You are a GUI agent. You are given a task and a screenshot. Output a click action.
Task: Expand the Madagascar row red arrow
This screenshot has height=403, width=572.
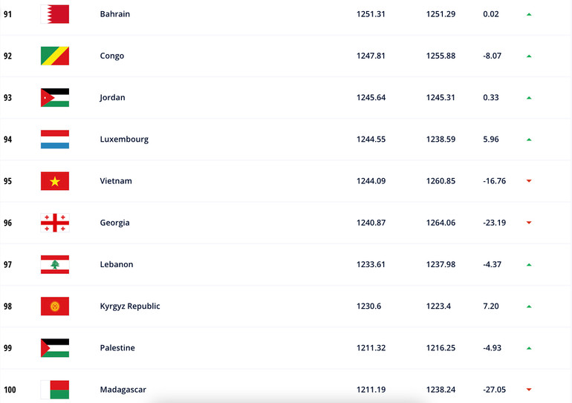529,390
